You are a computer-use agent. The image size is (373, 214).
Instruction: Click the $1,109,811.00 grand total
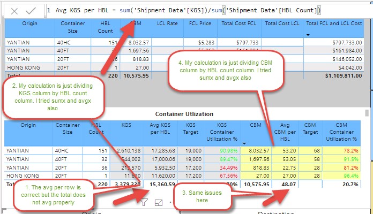click(344, 76)
